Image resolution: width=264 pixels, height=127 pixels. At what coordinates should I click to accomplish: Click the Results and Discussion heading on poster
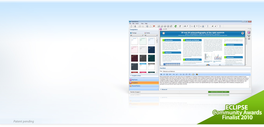192,59
